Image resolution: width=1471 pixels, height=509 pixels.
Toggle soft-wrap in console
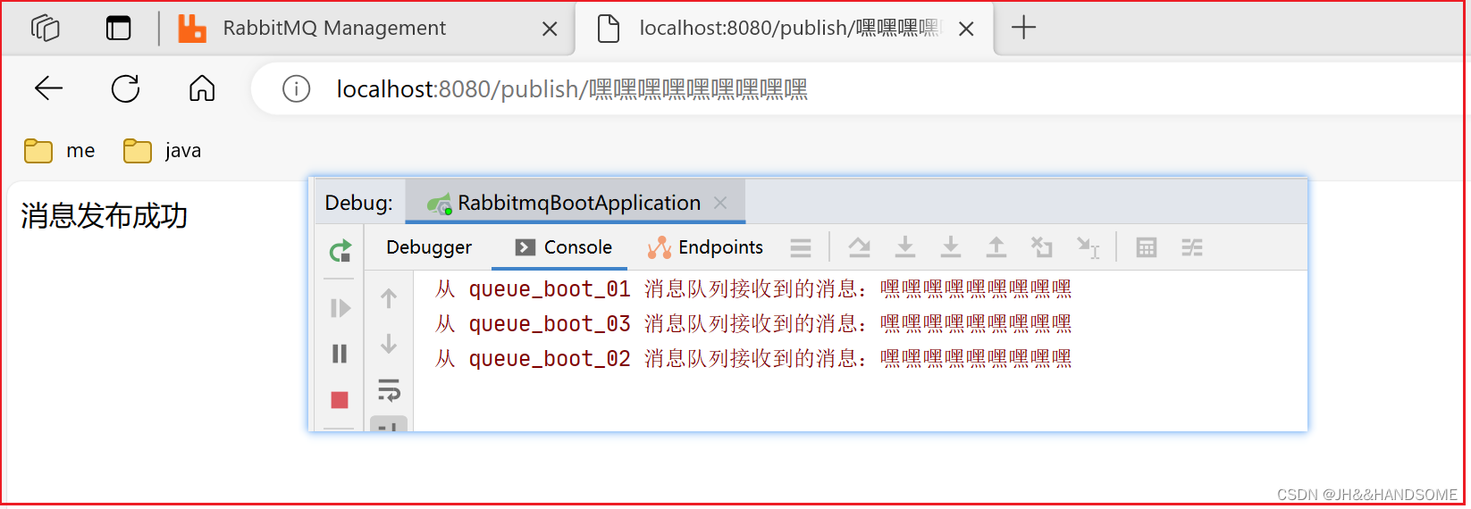[x=389, y=390]
